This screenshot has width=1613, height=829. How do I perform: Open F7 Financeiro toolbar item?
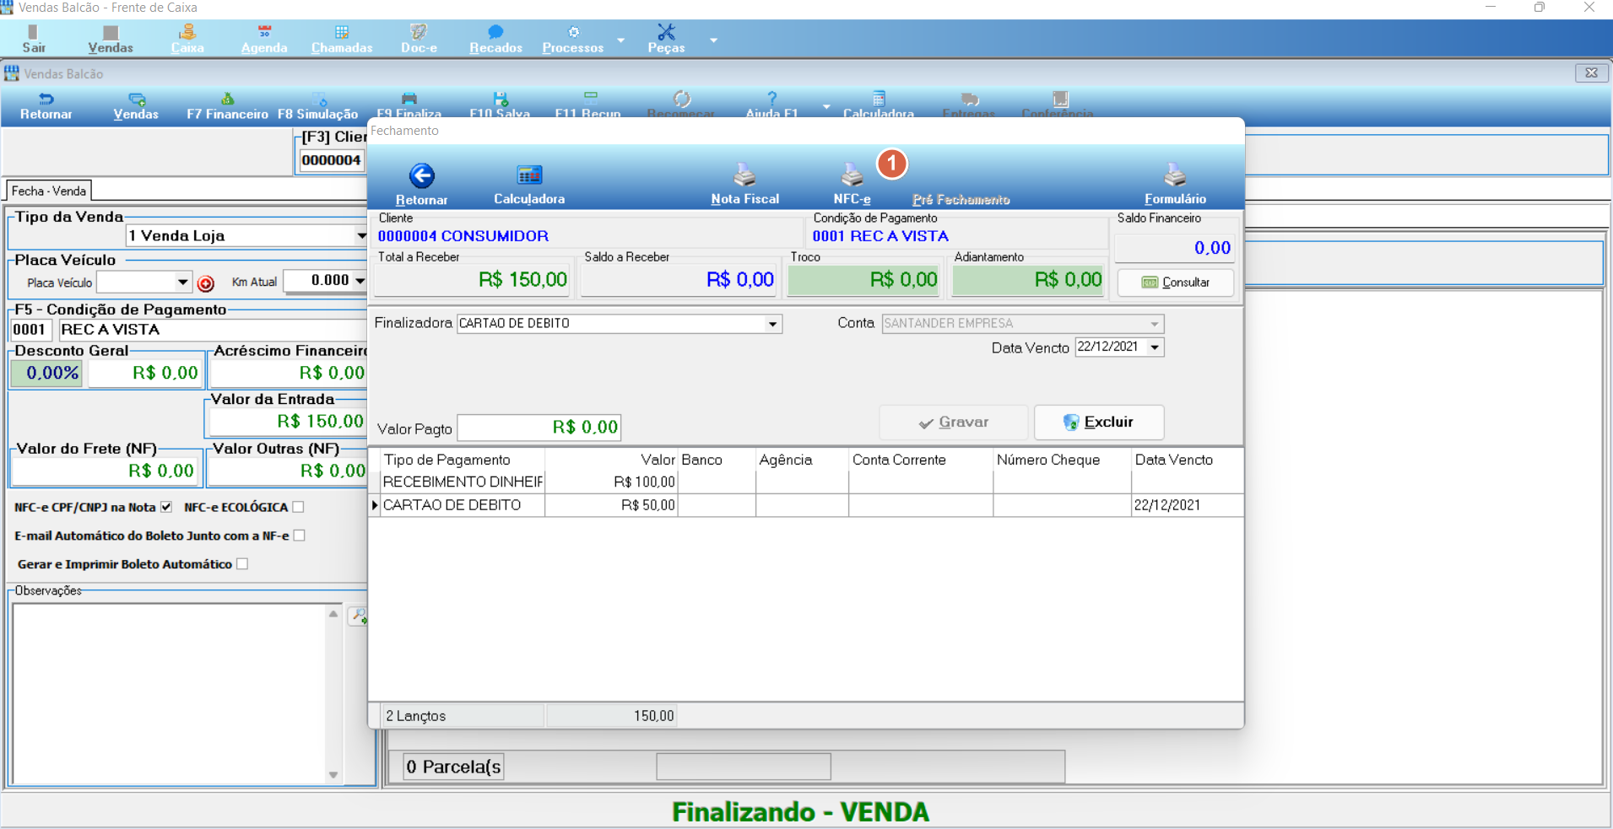[227, 106]
